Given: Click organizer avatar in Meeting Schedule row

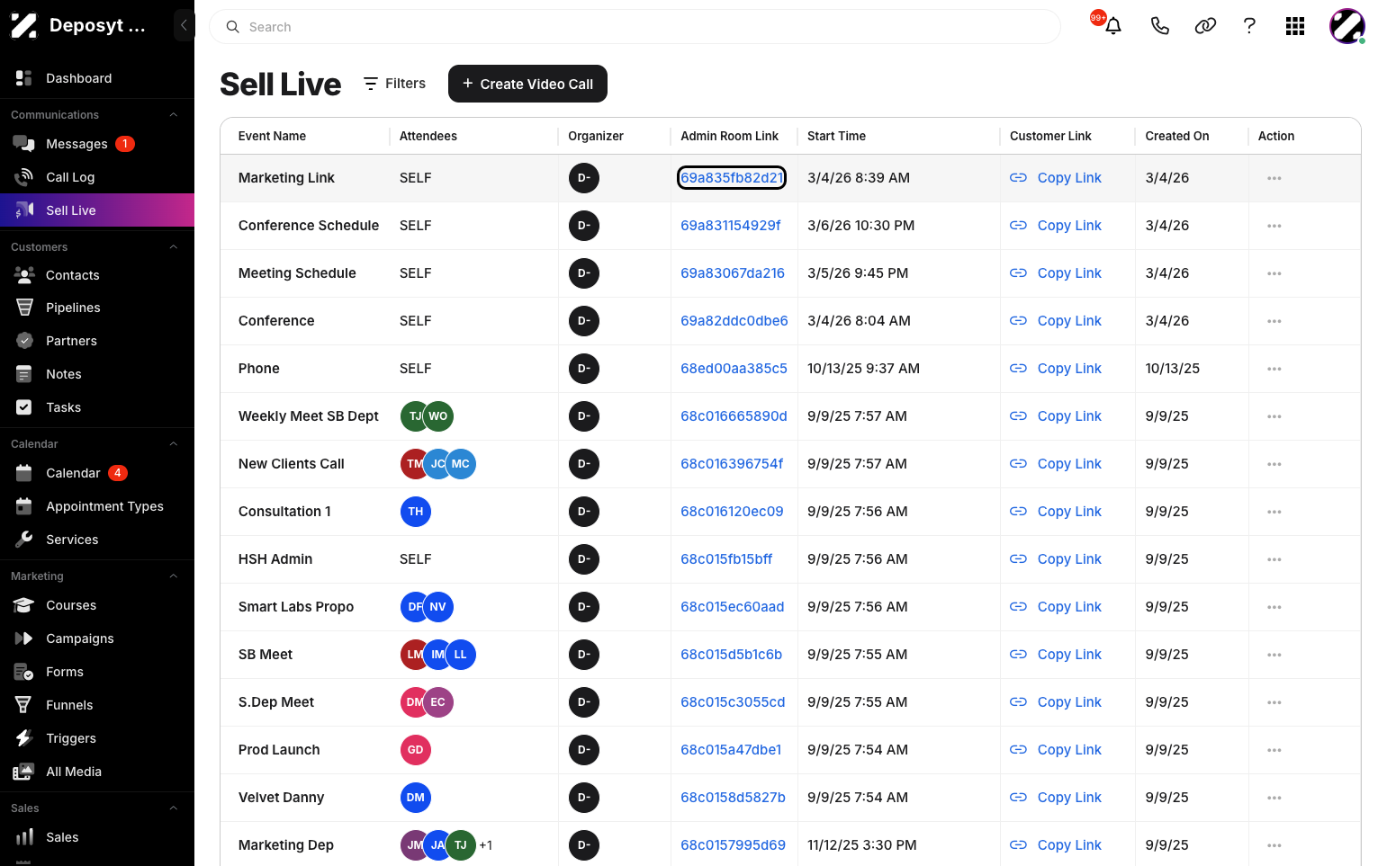Looking at the screenshot, I should point(583,273).
